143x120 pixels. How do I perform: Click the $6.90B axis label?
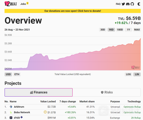point(8,35)
